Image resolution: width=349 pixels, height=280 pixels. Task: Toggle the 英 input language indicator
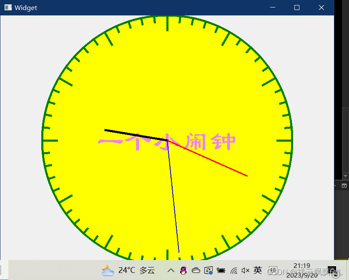pos(258,270)
